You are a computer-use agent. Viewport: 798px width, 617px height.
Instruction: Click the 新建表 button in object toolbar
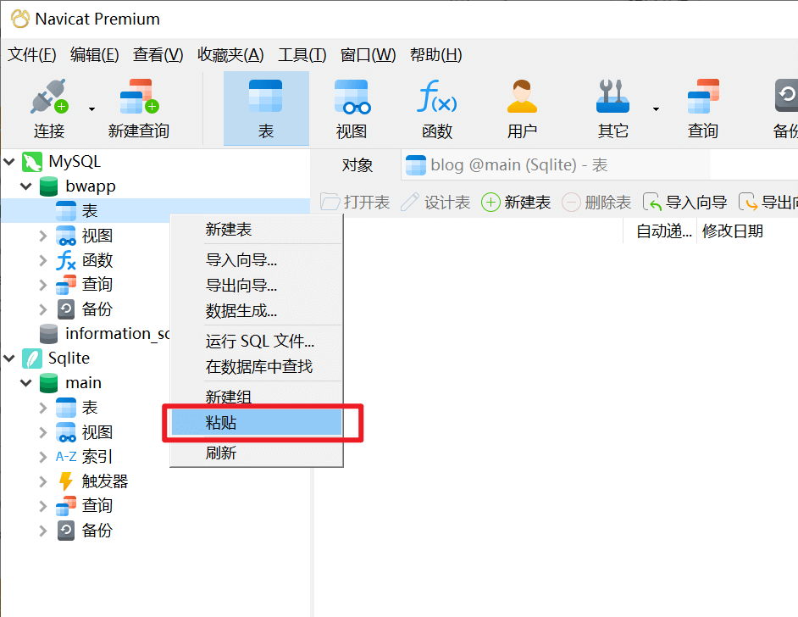pyautogui.click(x=516, y=202)
